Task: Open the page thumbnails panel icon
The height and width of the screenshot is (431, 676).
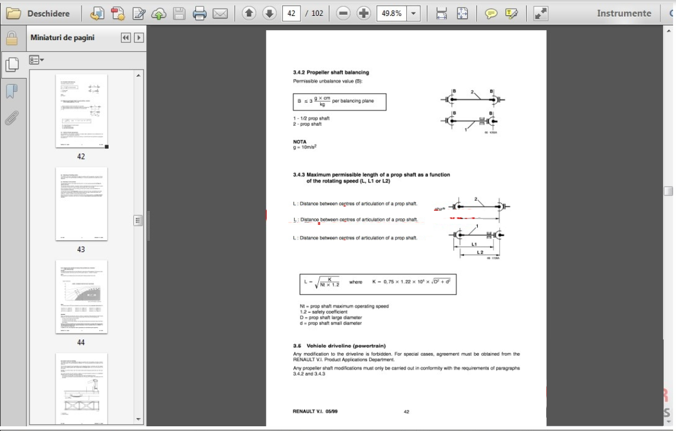Action: click(12, 65)
